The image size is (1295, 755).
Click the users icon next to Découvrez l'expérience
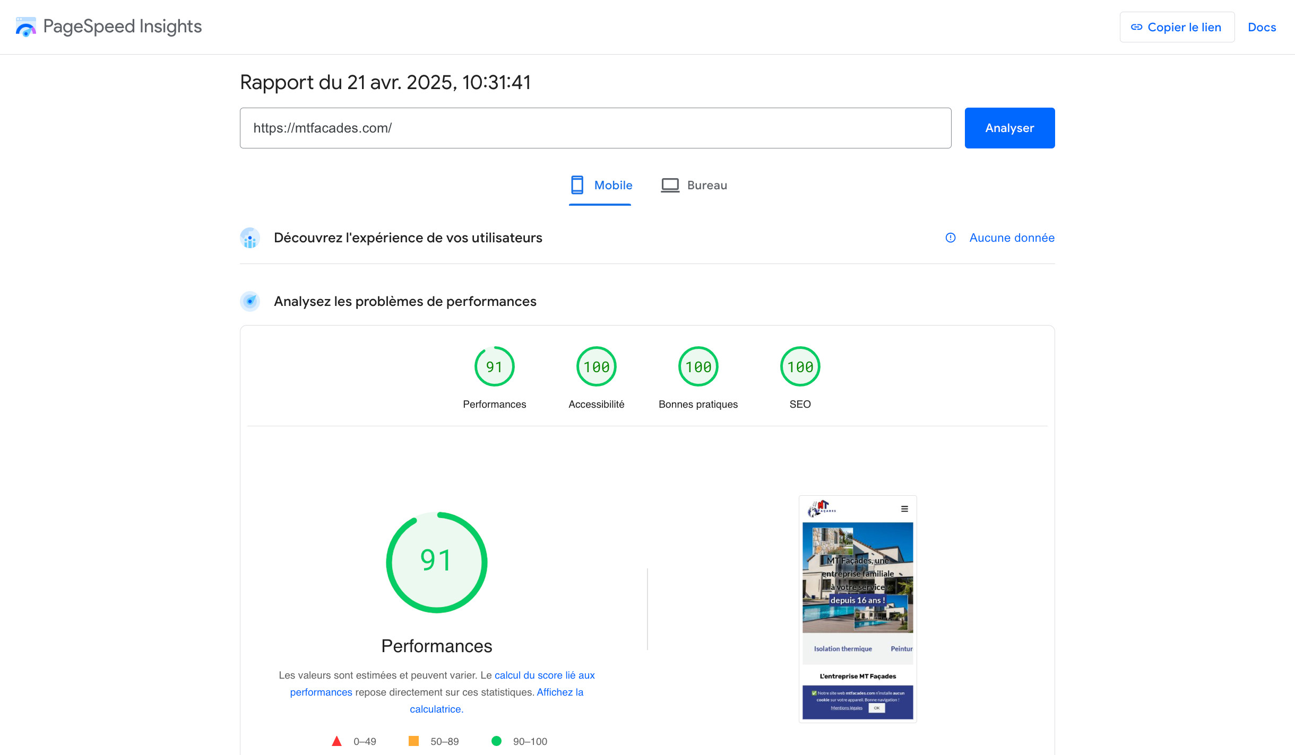point(249,238)
